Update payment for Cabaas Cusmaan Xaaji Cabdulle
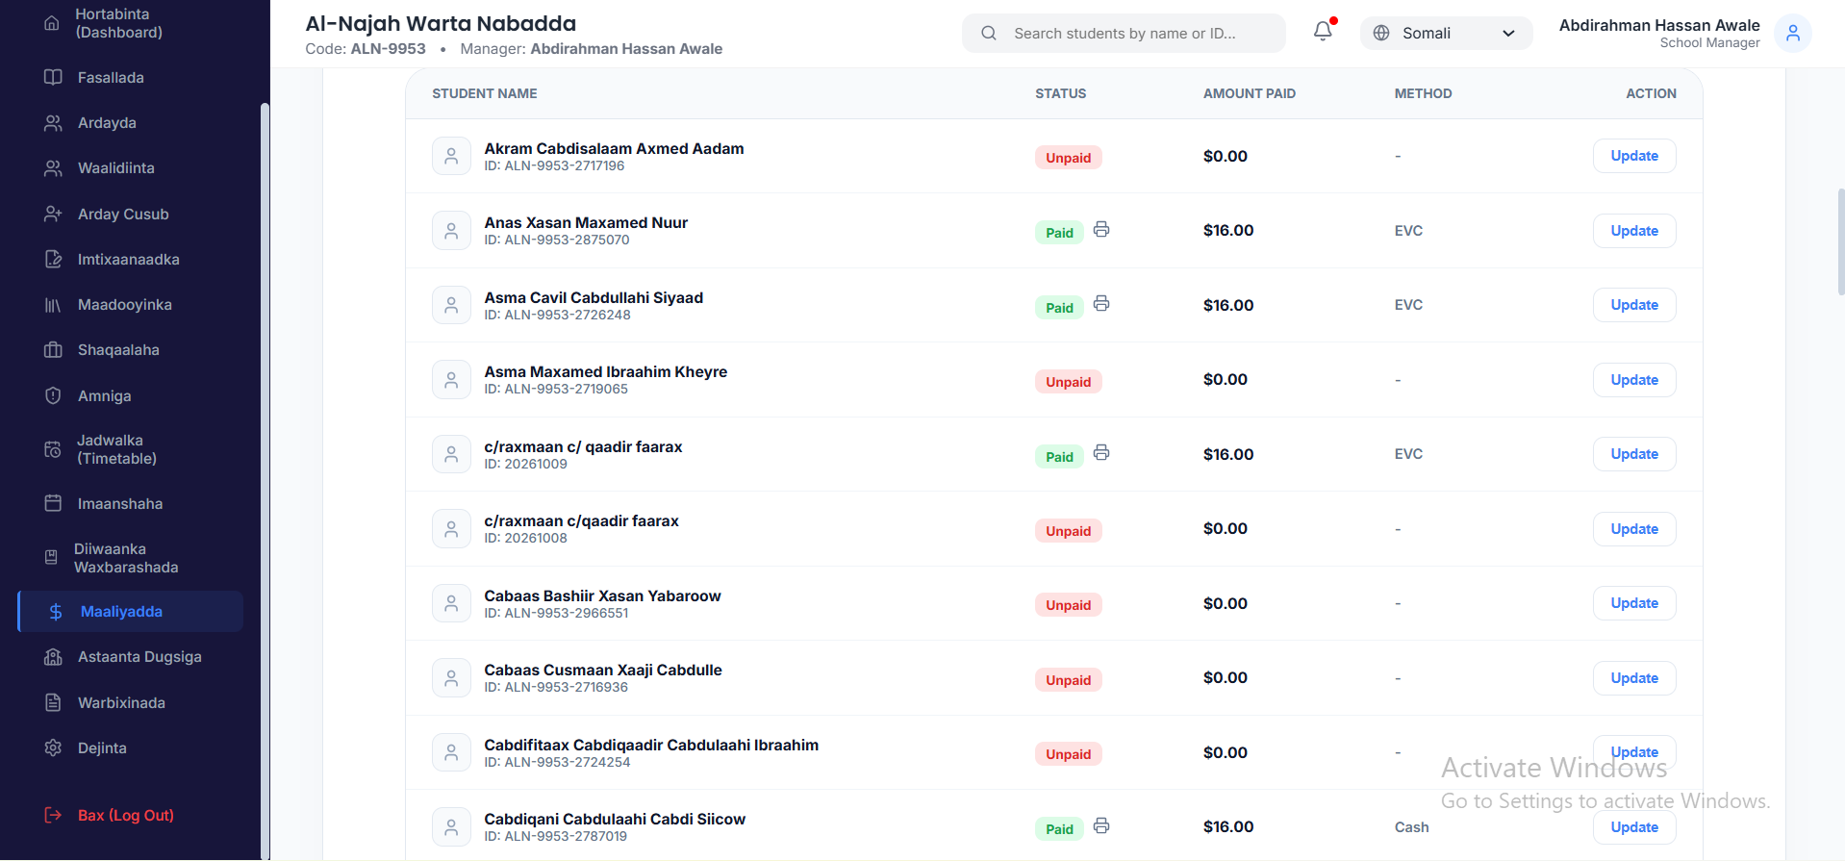Screen dimensions: 1845x861 click(1634, 678)
